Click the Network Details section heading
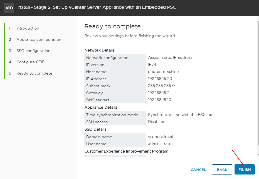Screen dimensions: 259x179 pos(100,50)
